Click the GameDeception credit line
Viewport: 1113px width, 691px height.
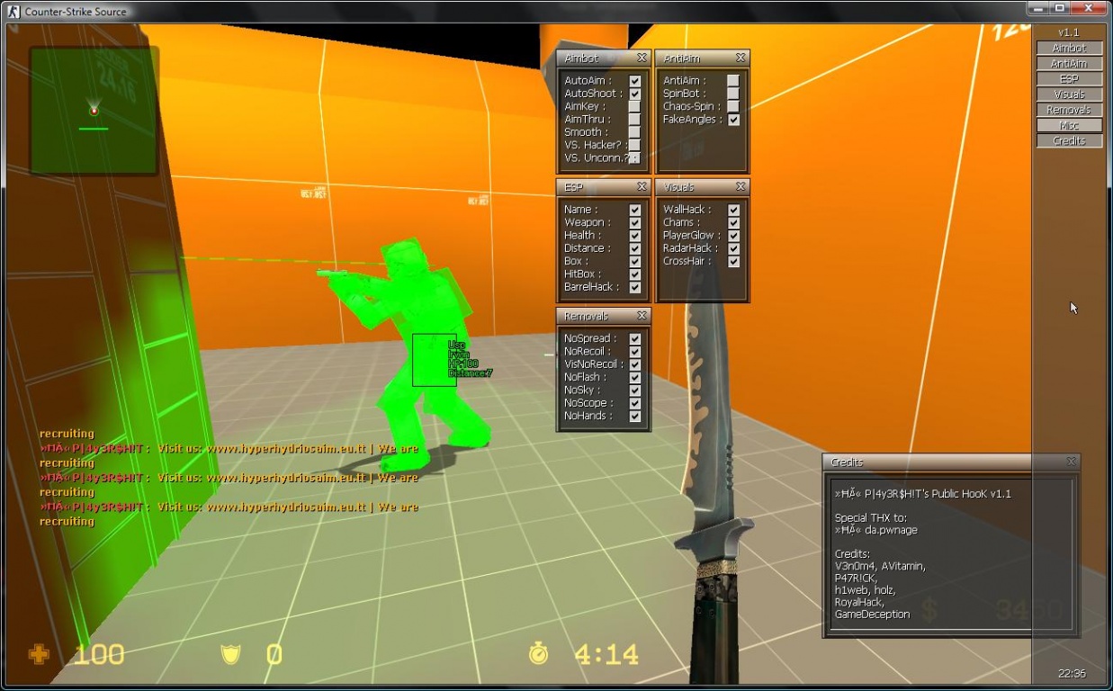pos(872,615)
